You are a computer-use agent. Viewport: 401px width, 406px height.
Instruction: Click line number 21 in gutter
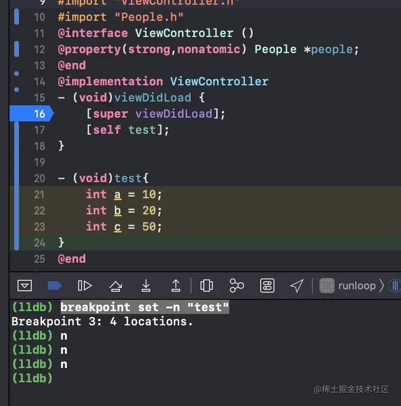[x=39, y=194]
